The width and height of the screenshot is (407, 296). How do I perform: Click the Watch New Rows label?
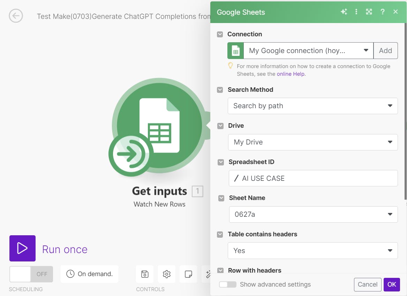pyautogui.click(x=159, y=204)
